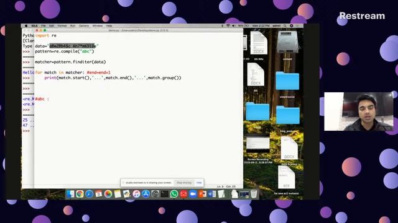Screen dimensions: 398x223
Task: Click the Mon 2:22 PM menu bar clock
Action: [261, 26]
